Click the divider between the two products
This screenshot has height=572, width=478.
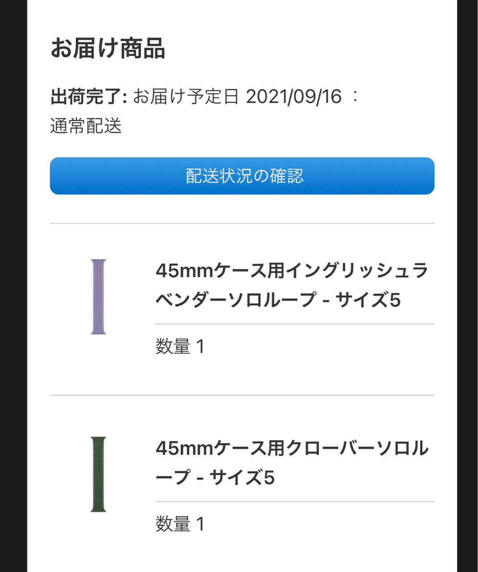pos(242,395)
